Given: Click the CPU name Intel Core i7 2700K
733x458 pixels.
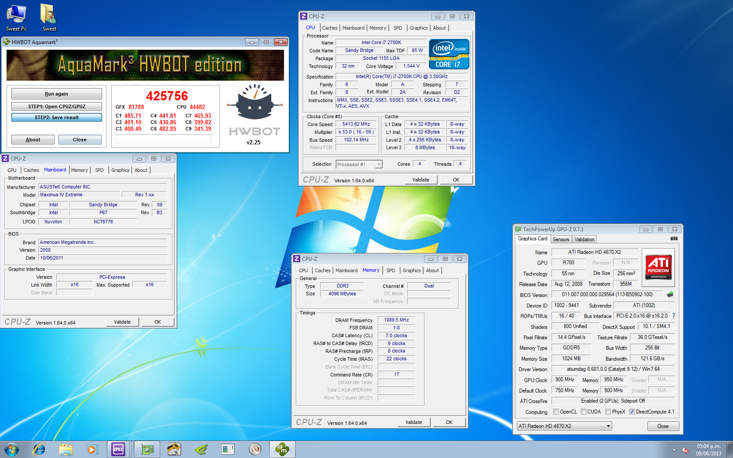Looking at the screenshot, I should tap(381, 42).
